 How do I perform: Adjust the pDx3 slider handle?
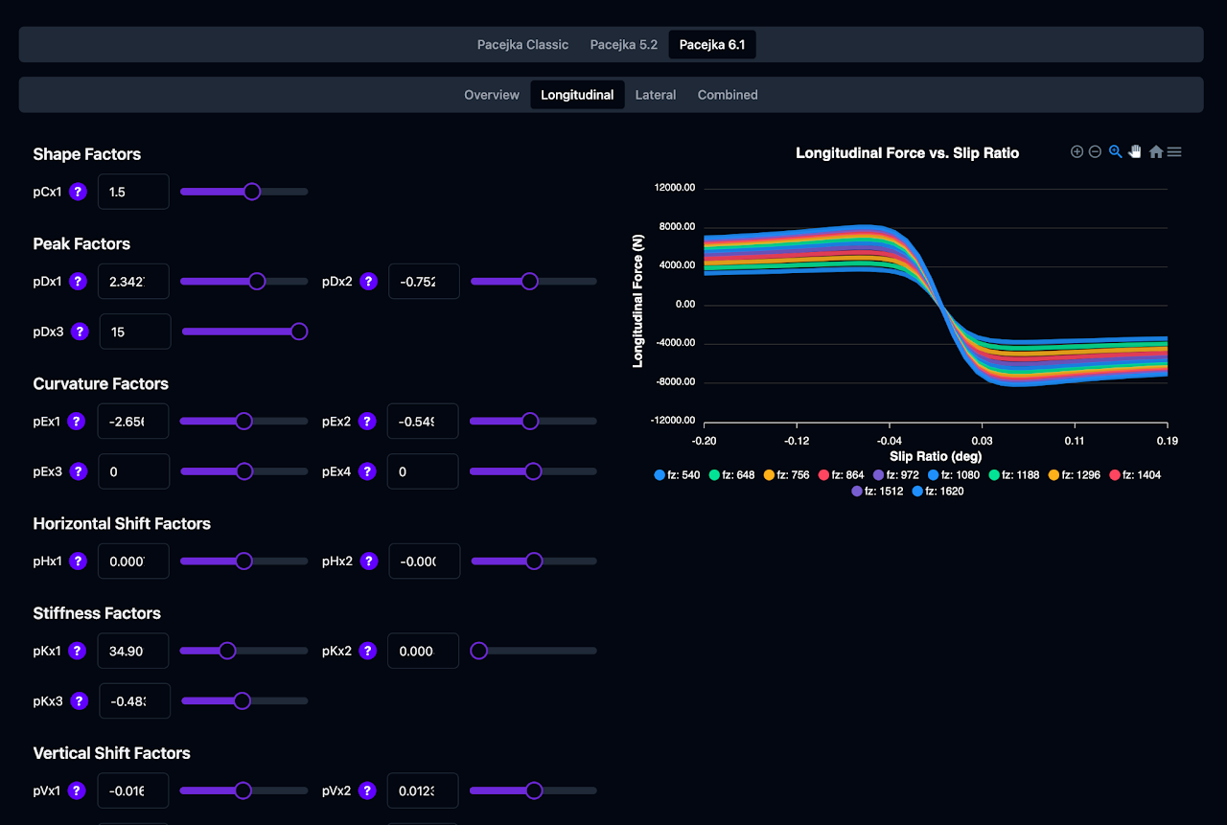click(x=299, y=332)
